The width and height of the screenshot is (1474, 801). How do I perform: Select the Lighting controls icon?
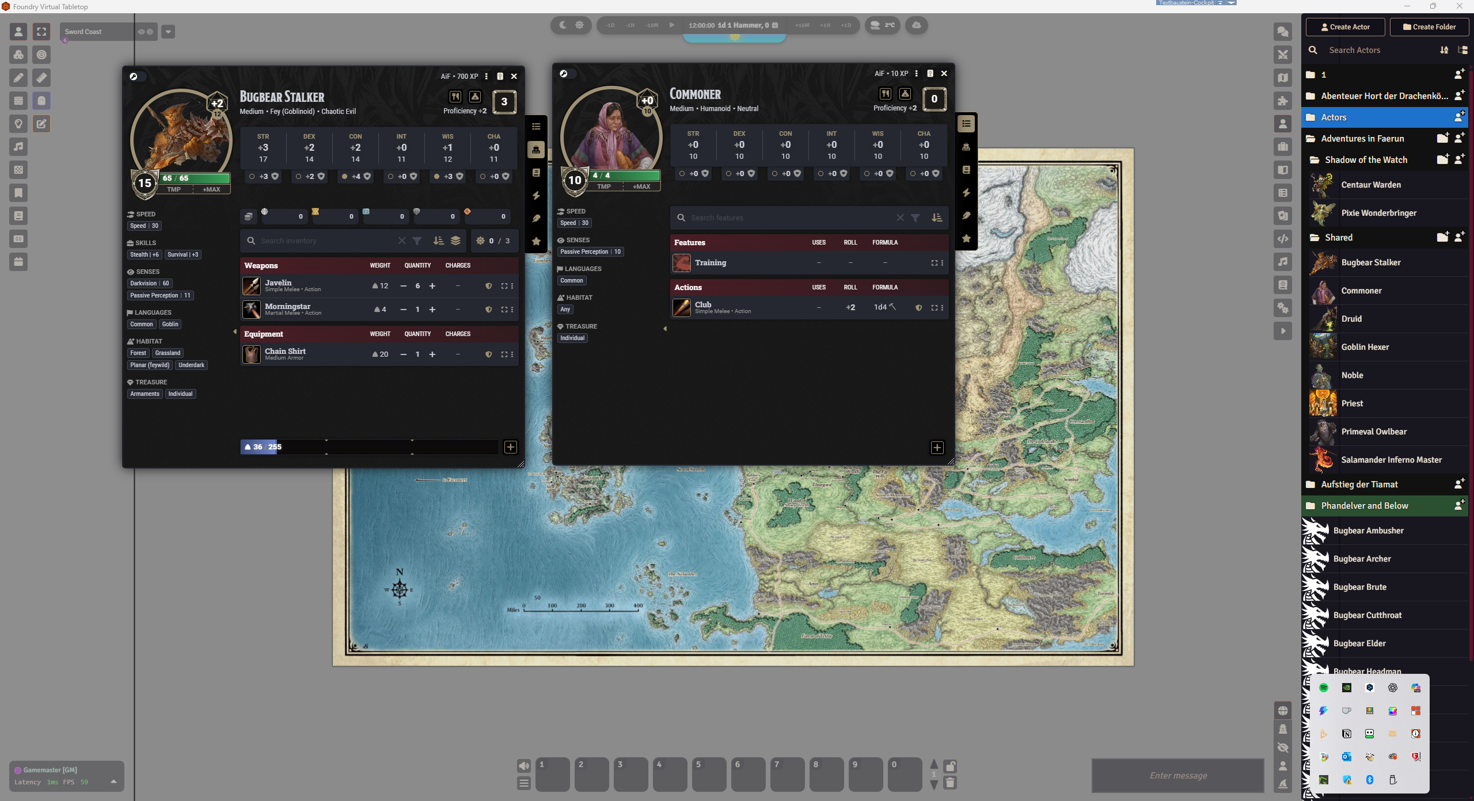point(18,124)
